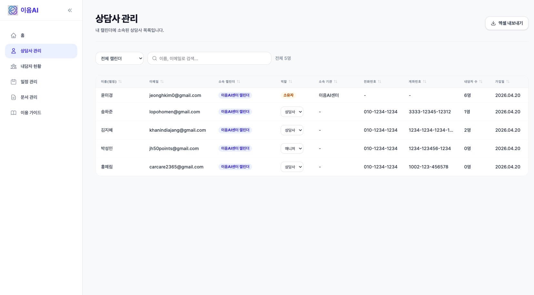
Task: Toggle sorting on the 가입일 column
Action: point(508,81)
